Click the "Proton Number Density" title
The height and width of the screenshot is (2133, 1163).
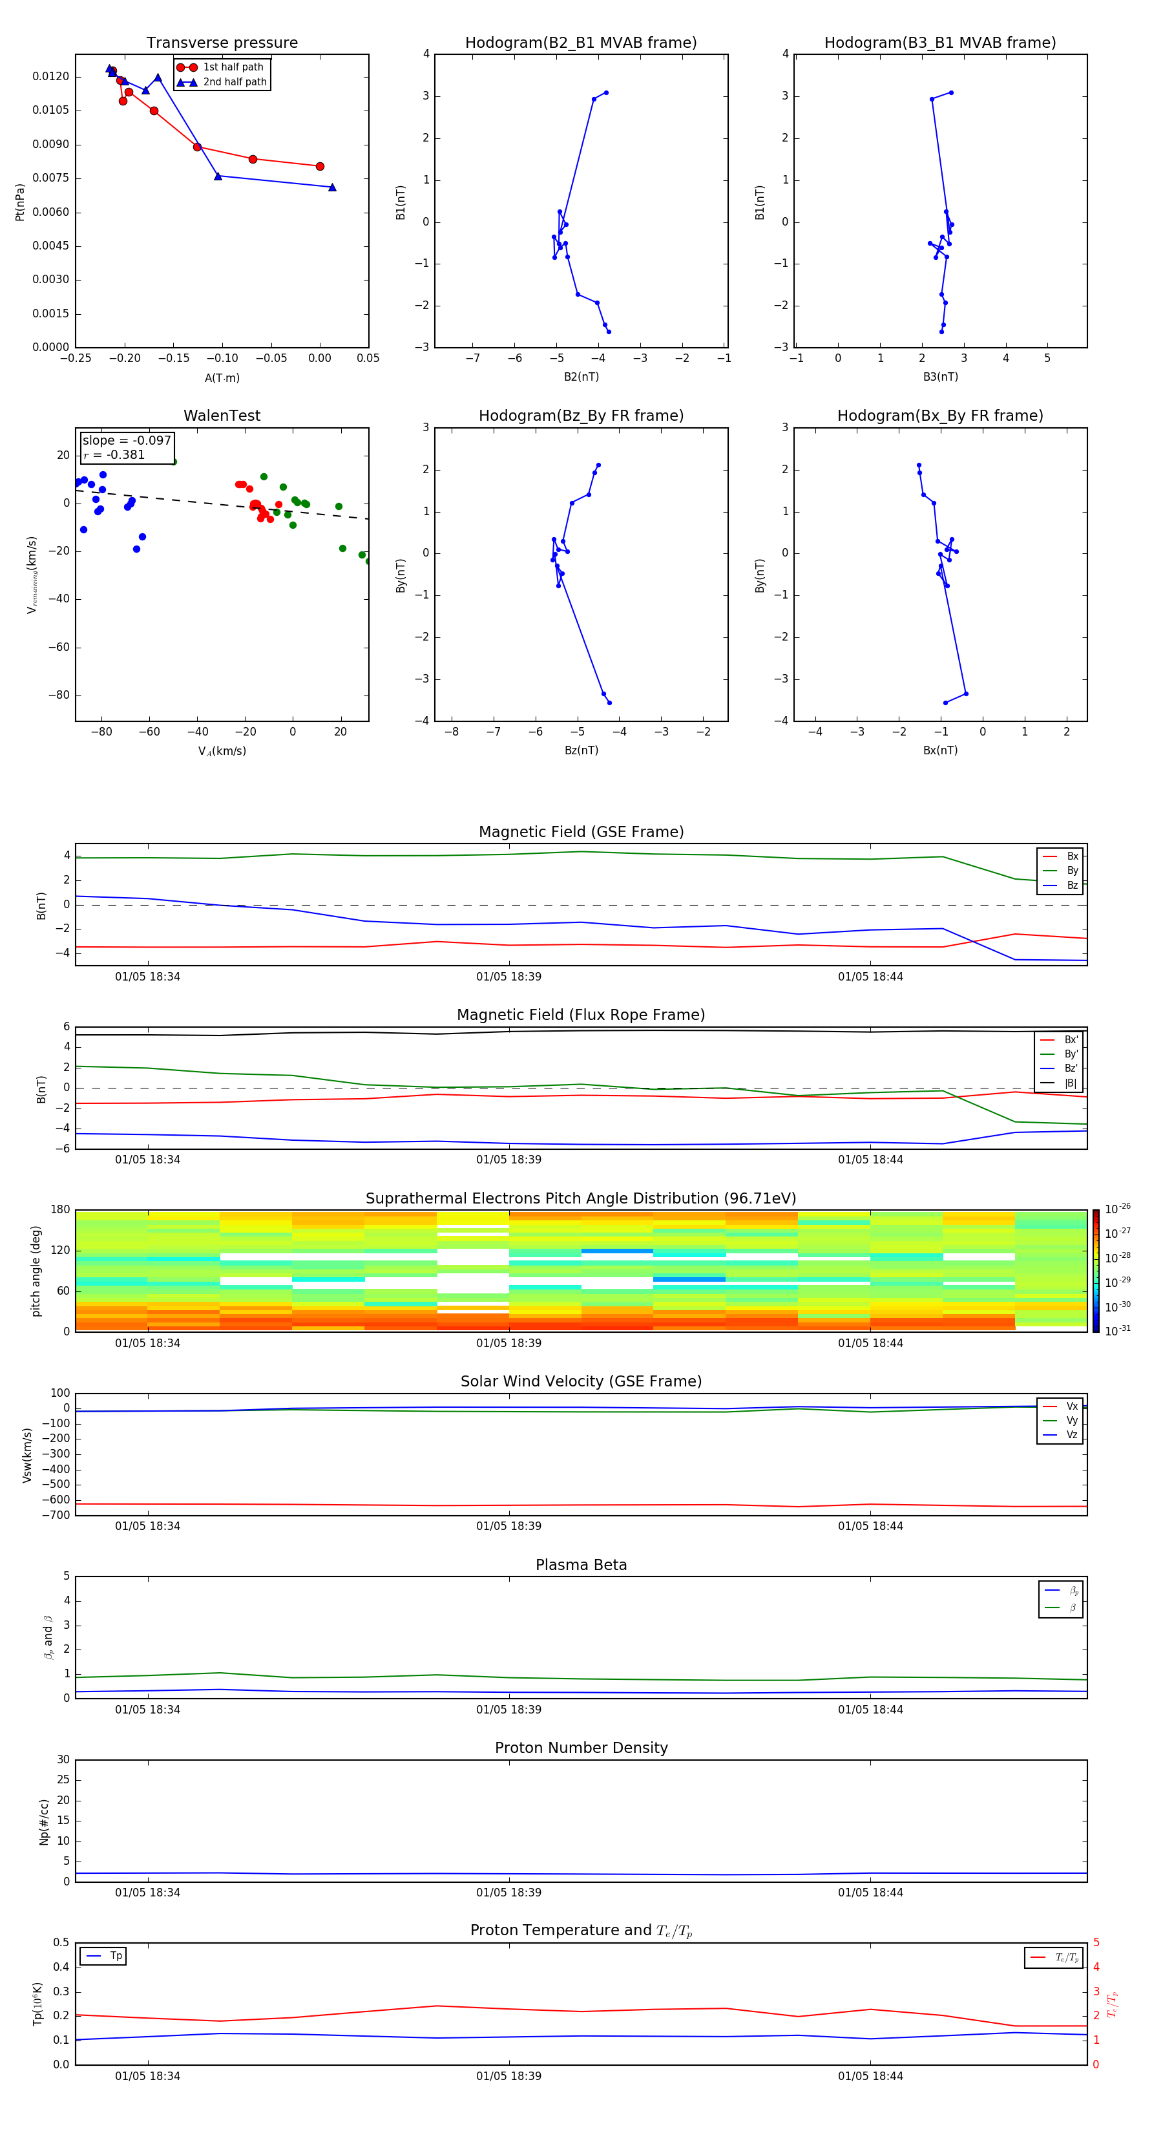tap(581, 1748)
